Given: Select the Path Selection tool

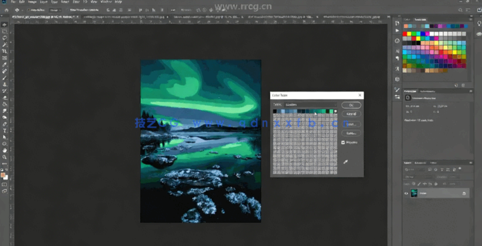Looking at the screenshot, I should [x=4, y=137].
